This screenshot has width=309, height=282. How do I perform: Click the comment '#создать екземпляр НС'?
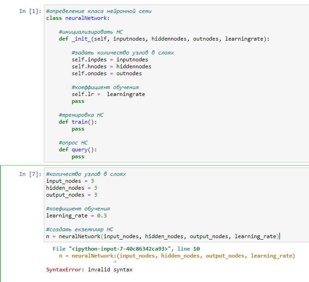tap(80, 229)
